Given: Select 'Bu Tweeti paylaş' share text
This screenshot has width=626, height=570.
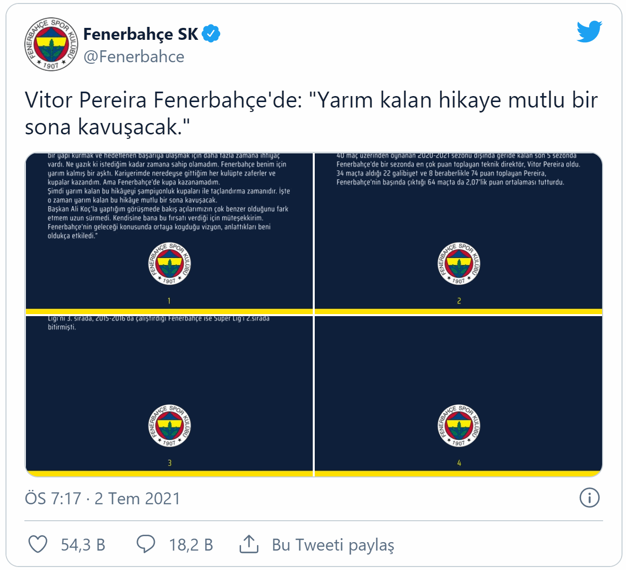Looking at the screenshot, I should 333,545.
